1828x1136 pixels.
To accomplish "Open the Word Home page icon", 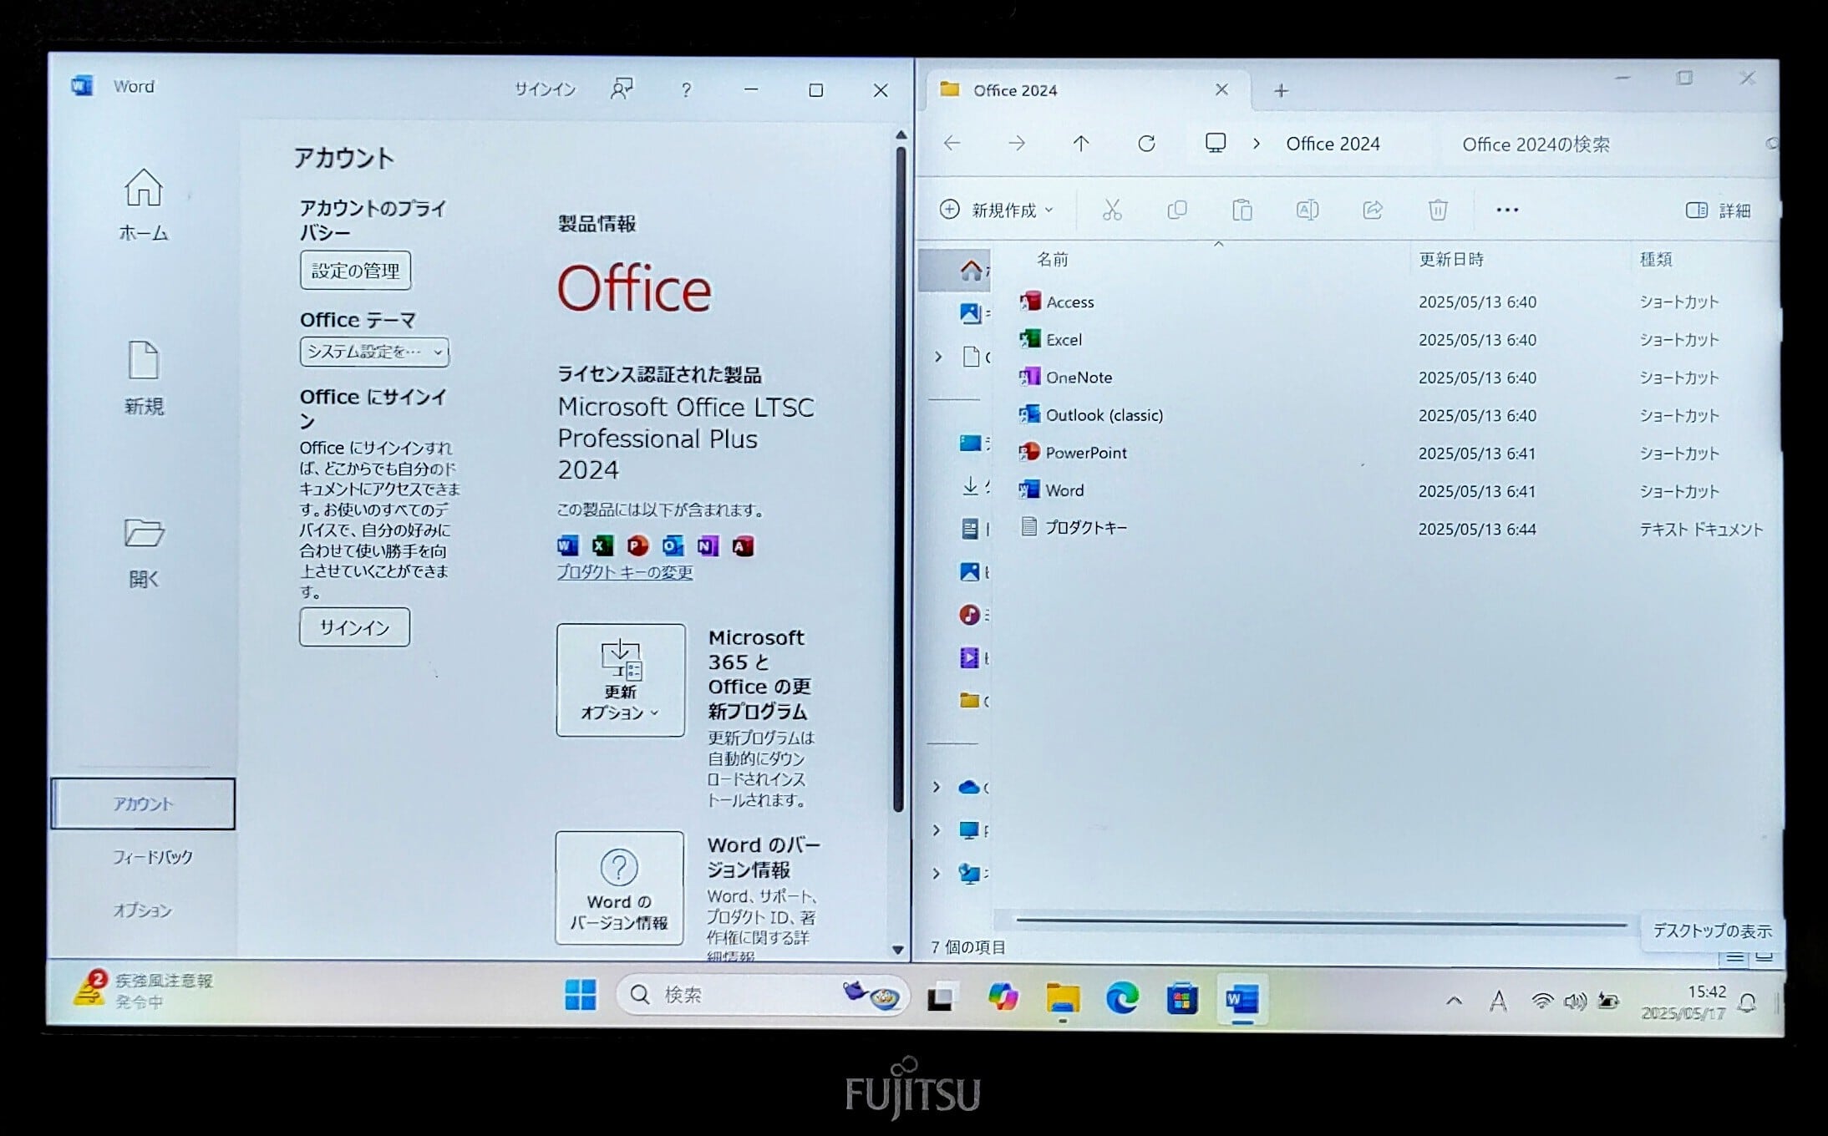I will [143, 188].
